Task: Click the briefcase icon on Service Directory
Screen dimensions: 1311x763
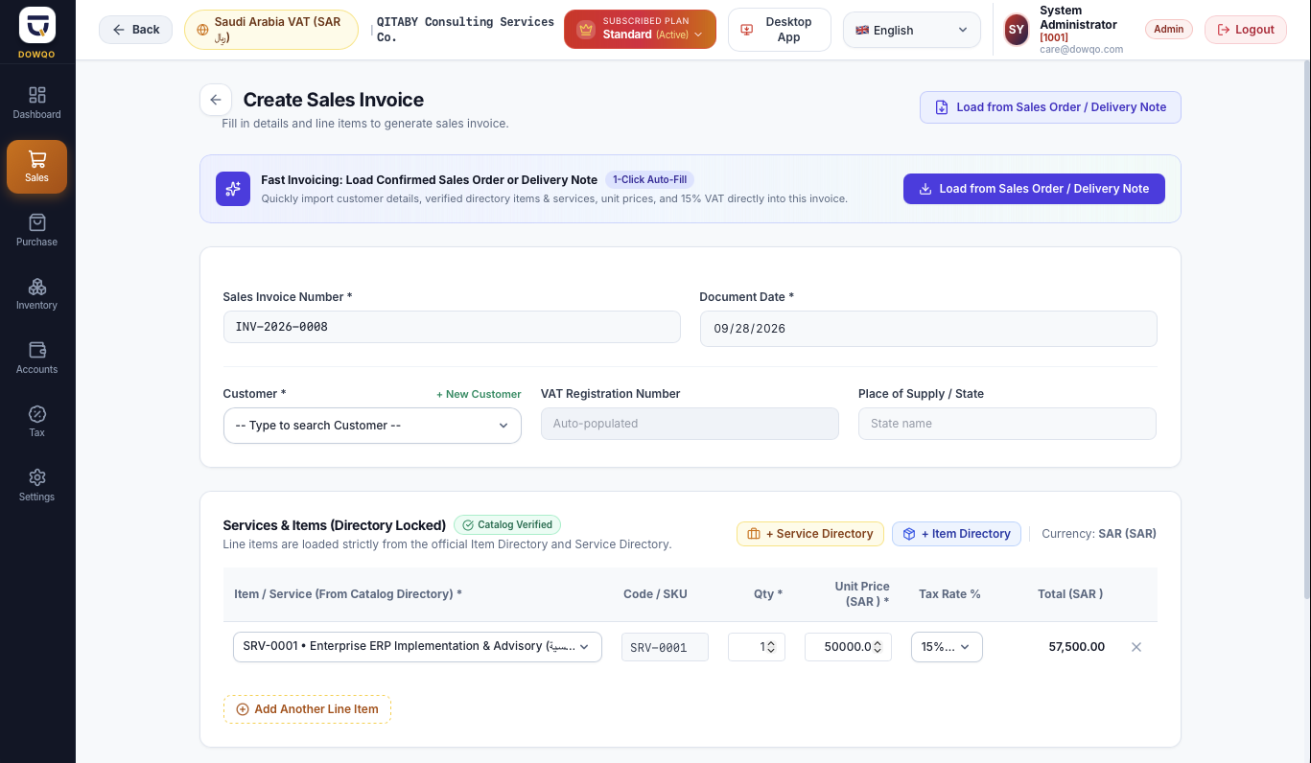Action: (754, 534)
